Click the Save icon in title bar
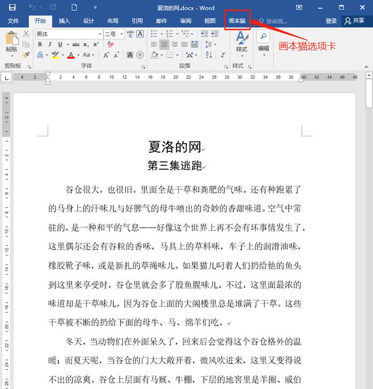 tap(12, 7)
